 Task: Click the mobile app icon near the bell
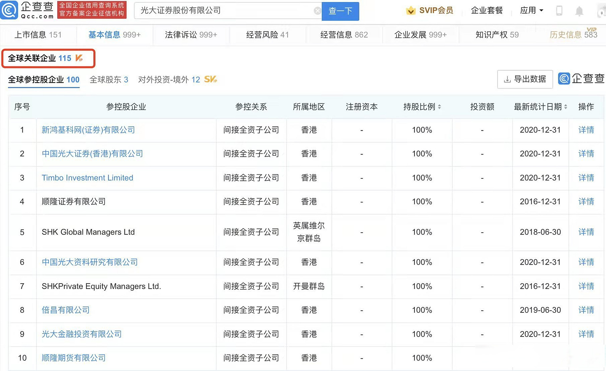pos(560,10)
